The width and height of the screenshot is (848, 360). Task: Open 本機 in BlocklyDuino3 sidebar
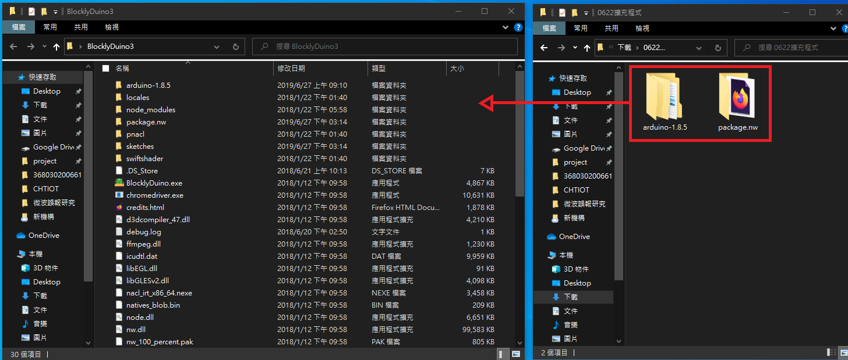(36, 254)
